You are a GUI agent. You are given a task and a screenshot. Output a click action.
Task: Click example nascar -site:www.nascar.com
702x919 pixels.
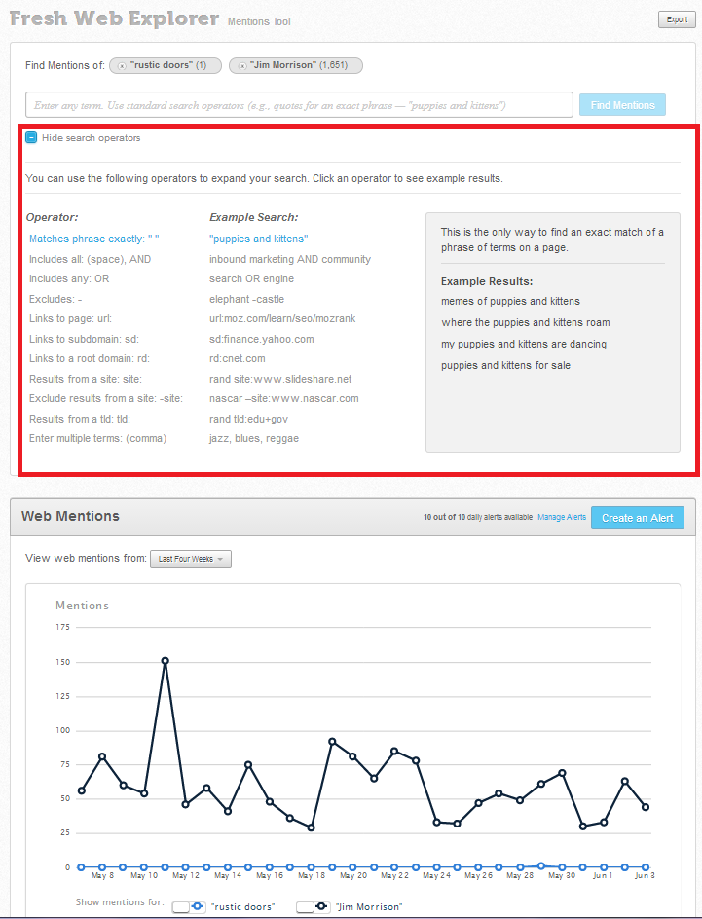coord(283,398)
